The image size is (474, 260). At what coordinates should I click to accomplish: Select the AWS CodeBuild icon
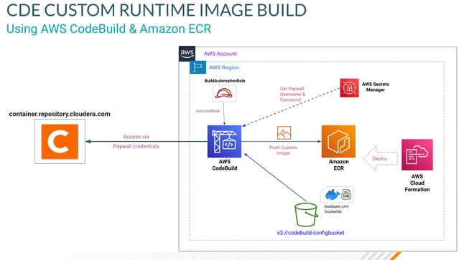click(x=224, y=142)
